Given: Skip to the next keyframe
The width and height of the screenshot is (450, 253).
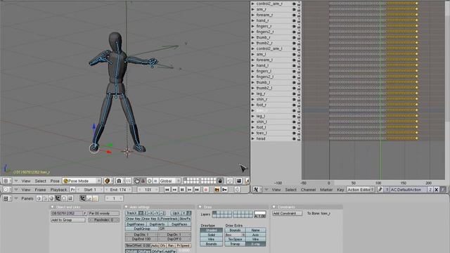Looking at the screenshot, I should (189, 190).
